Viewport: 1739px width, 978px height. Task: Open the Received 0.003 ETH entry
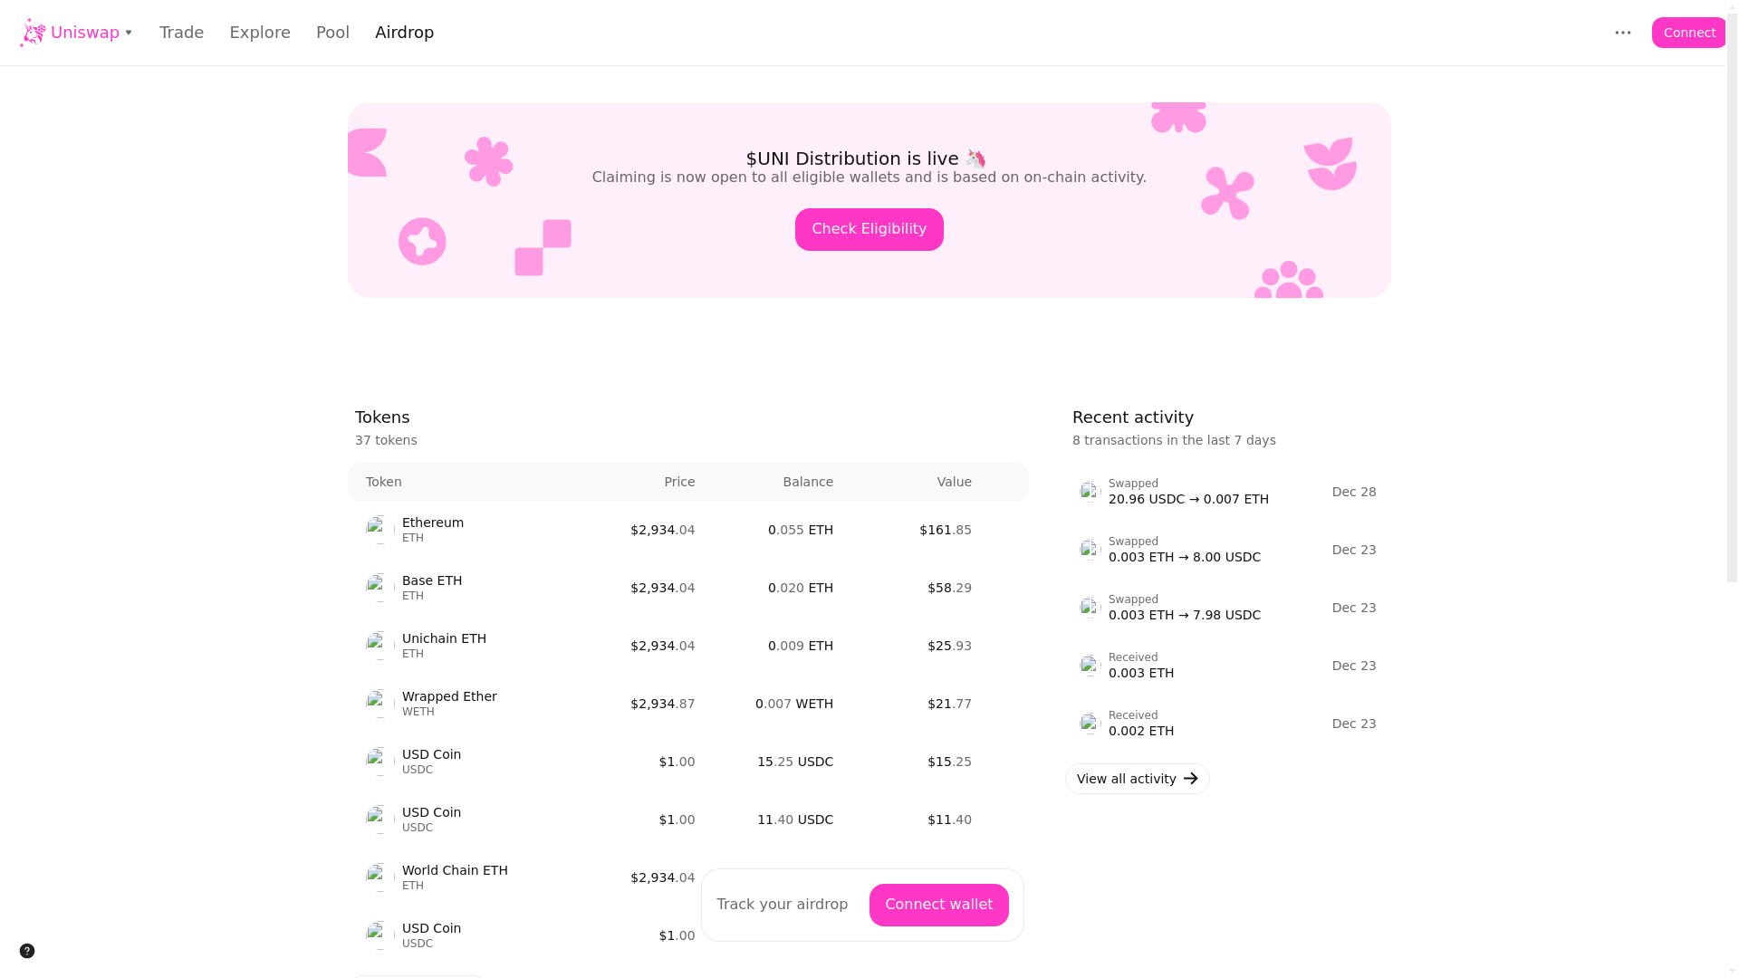[x=1228, y=666]
